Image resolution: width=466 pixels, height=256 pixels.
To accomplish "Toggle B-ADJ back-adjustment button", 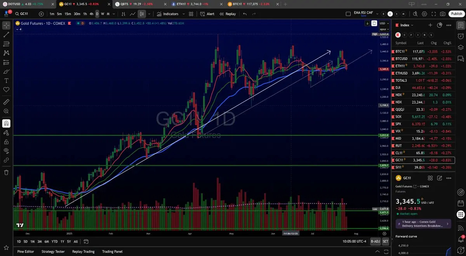I will click(375, 241).
